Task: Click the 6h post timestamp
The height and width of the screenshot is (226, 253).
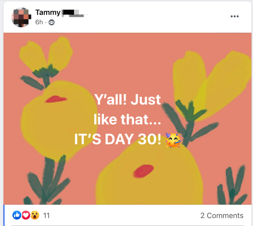Action: pos(39,22)
